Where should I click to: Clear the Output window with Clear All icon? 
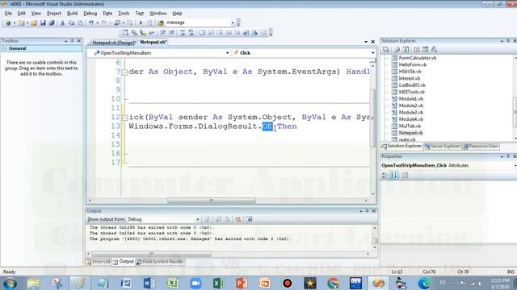point(238,219)
